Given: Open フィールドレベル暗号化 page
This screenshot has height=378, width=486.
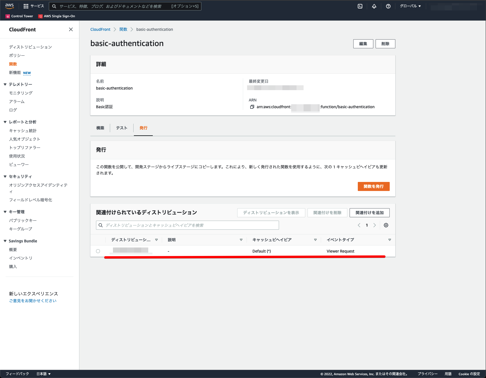Looking at the screenshot, I should tap(30, 200).
